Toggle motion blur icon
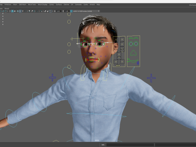196x147 pixels. coord(32,11)
